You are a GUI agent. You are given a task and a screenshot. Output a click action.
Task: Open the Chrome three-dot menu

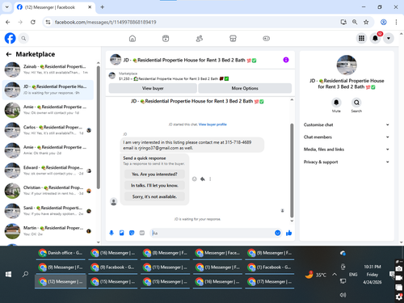pos(396,22)
